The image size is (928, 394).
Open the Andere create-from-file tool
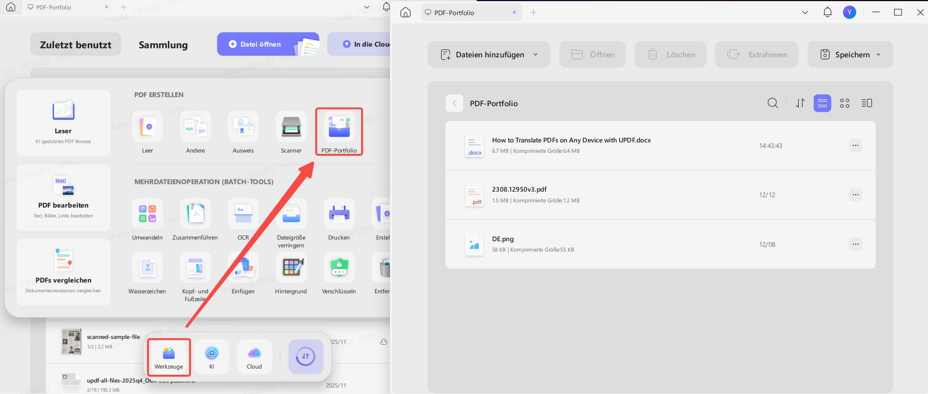click(195, 127)
